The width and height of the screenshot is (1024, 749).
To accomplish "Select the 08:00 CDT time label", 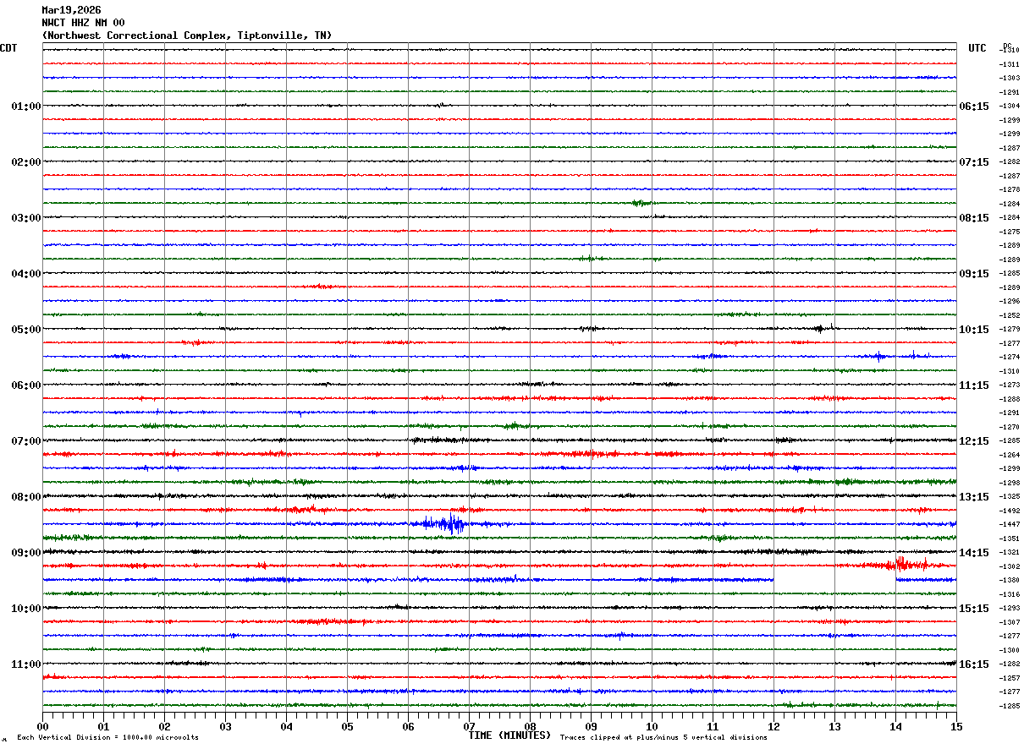I will pos(26,497).
